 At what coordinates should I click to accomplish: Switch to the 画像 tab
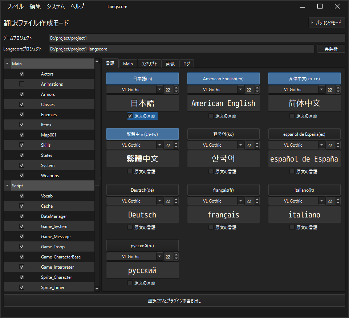click(x=170, y=64)
